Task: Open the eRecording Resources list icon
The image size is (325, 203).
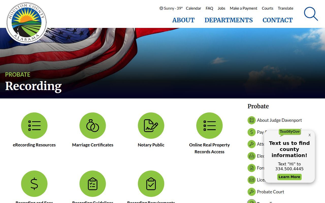Action: (x=34, y=126)
